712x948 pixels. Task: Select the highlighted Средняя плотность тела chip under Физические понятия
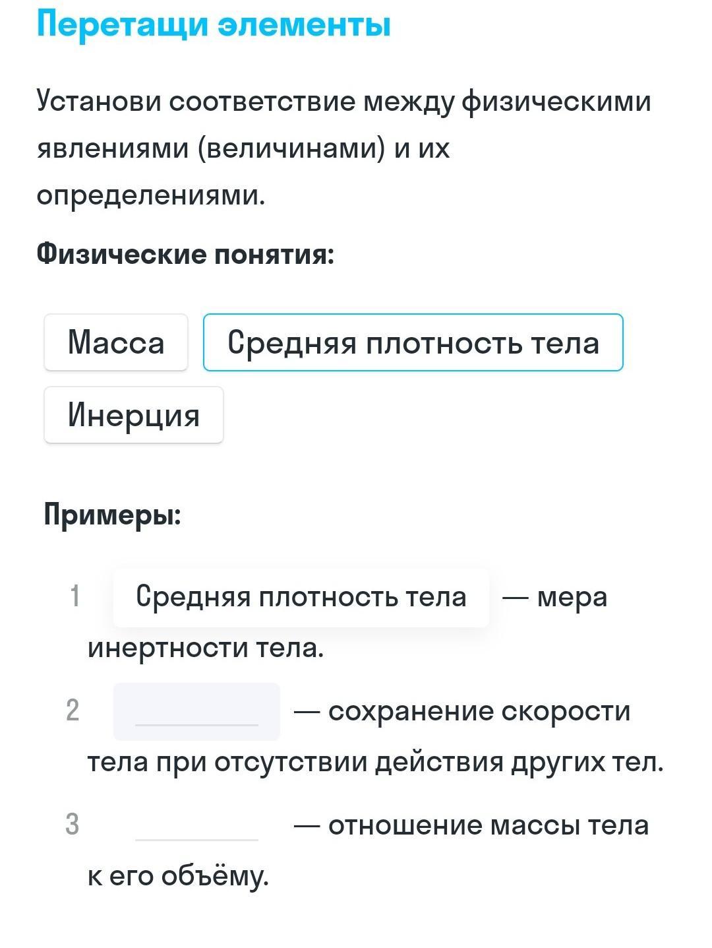click(413, 342)
